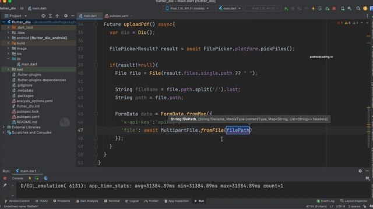Switch to the main.dart editor tab
This screenshot has width=373, height=209.
pyautogui.click(x=90, y=16)
